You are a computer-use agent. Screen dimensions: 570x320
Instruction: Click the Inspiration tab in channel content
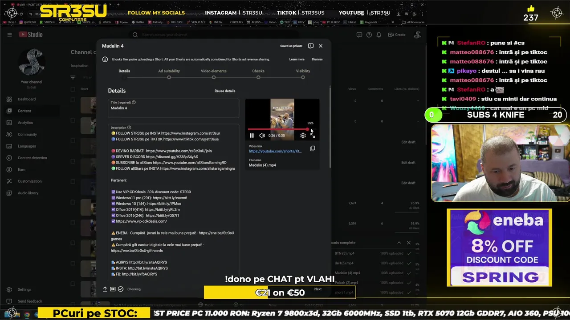79,66
